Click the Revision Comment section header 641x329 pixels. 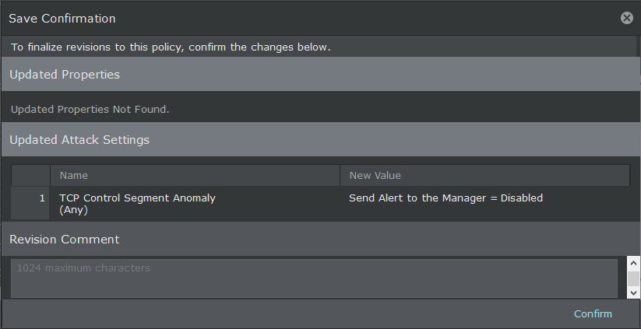[x=321, y=240]
